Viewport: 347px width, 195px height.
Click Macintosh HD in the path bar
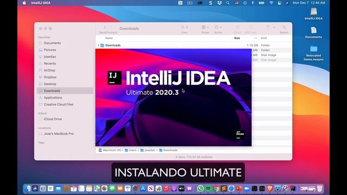(110, 150)
